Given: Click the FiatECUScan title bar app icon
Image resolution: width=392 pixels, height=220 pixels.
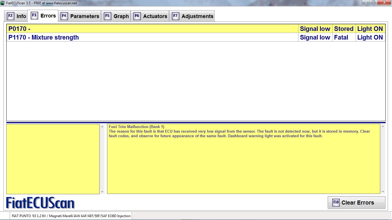Looking at the screenshot, I should (3, 3).
